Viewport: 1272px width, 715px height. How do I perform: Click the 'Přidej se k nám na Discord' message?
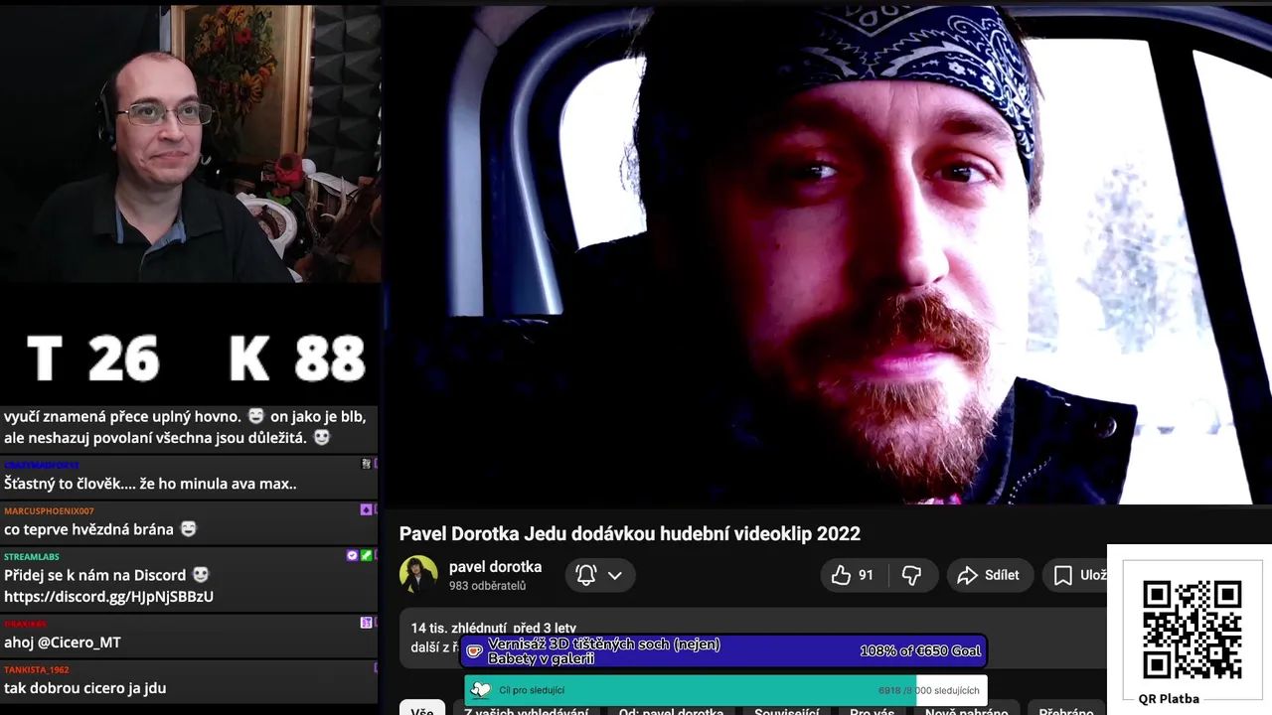point(106,575)
